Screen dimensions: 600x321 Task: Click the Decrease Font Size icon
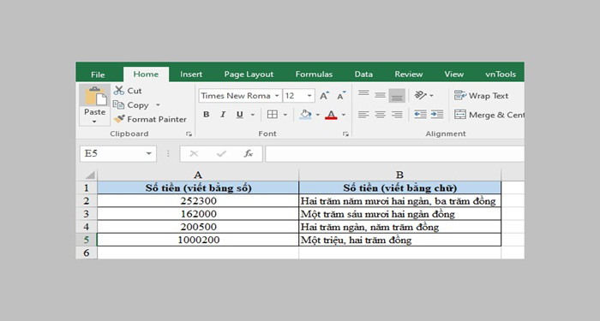341,96
